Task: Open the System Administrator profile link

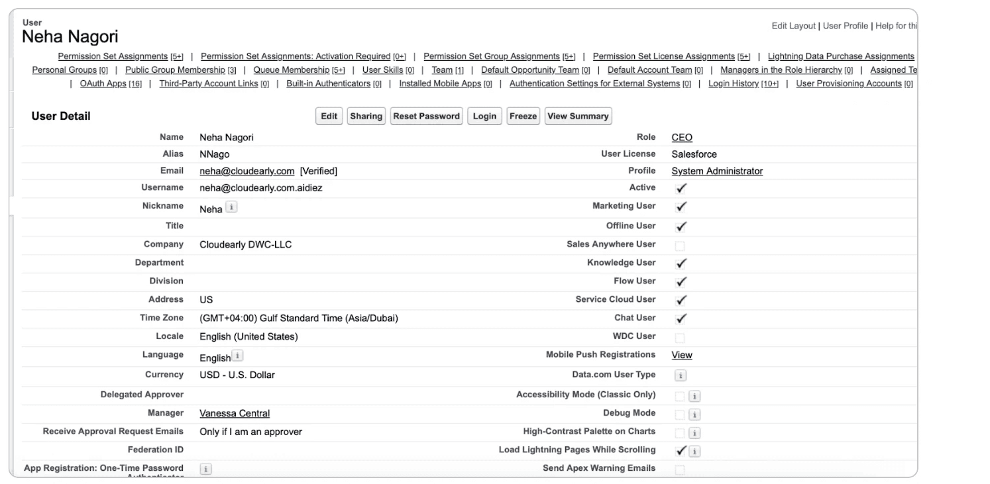Action: pyautogui.click(x=717, y=171)
